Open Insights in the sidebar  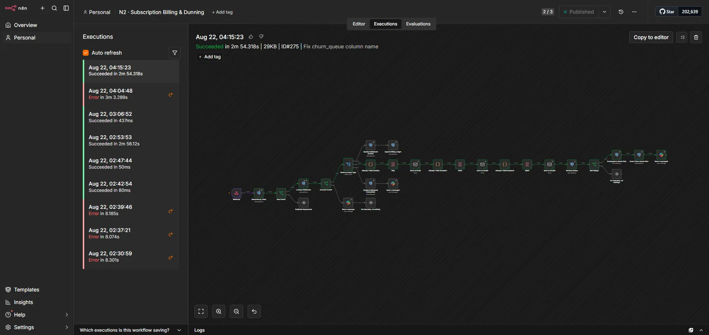(x=36, y=302)
